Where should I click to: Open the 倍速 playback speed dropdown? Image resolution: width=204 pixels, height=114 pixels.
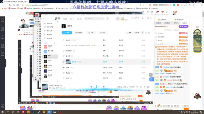pos(119,87)
